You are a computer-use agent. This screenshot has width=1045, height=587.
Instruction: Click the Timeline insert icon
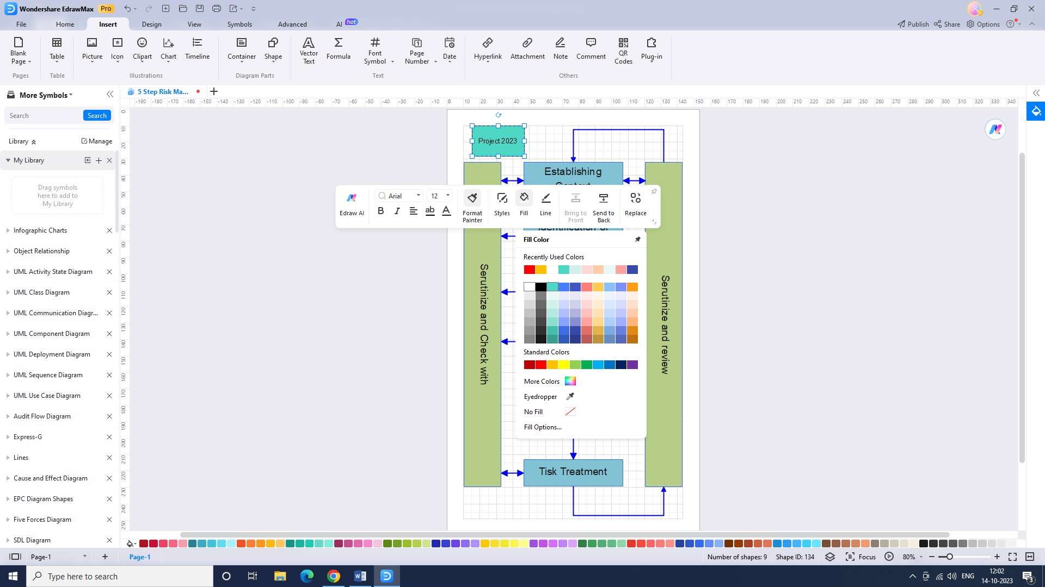197,49
